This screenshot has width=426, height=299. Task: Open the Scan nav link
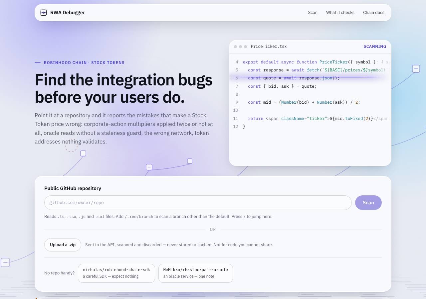coord(313,13)
